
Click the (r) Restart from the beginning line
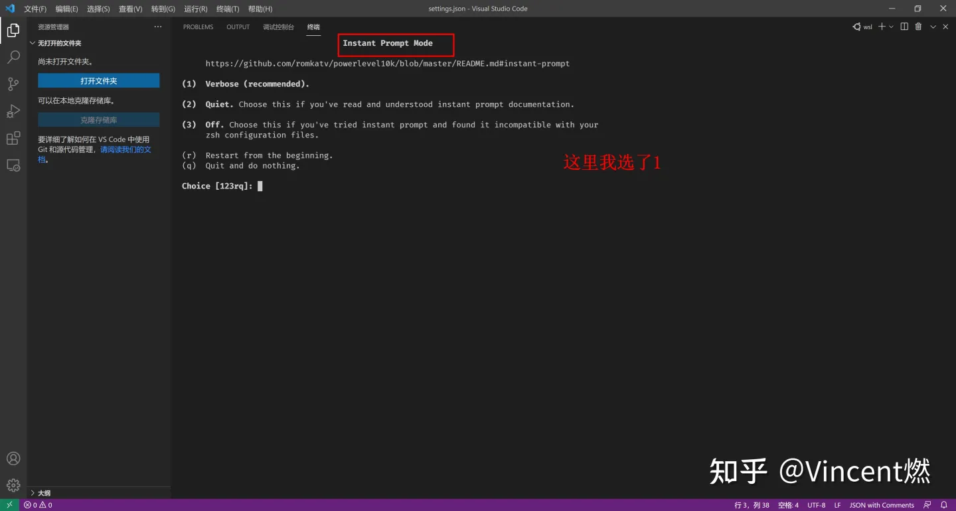pos(257,155)
